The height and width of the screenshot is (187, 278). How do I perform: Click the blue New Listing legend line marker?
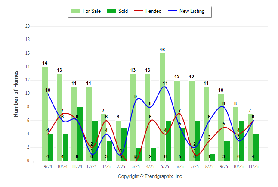[171, 11]
